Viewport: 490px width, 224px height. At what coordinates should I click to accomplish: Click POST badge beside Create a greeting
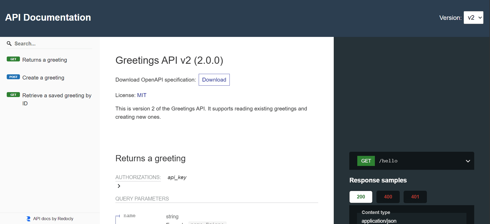[x=13, y=77]
